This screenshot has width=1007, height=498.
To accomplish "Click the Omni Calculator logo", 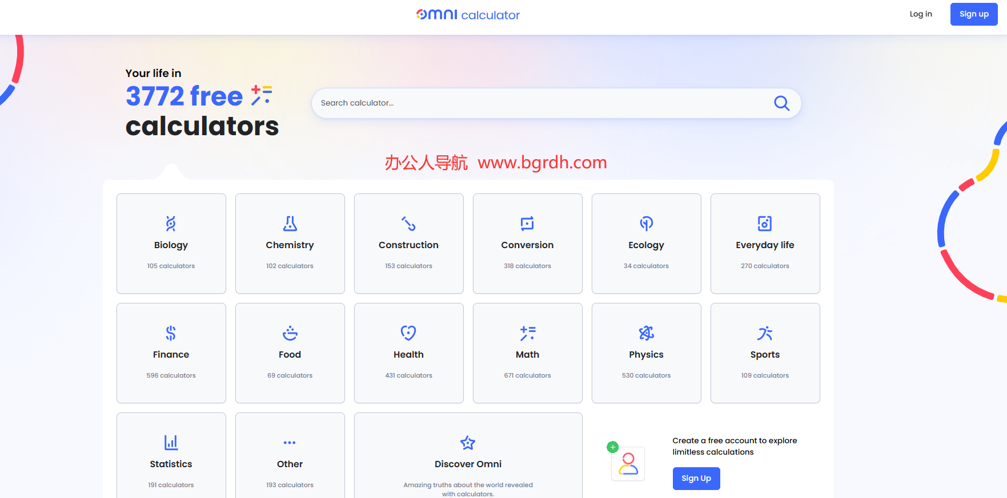I will click(468, 14).
